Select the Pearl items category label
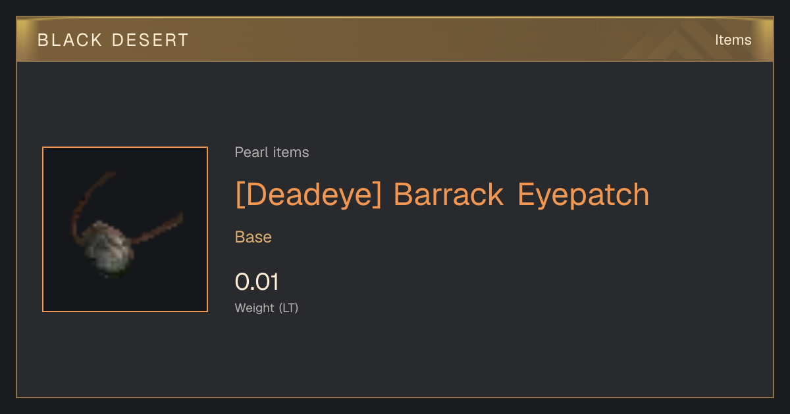 click(272, 152)
